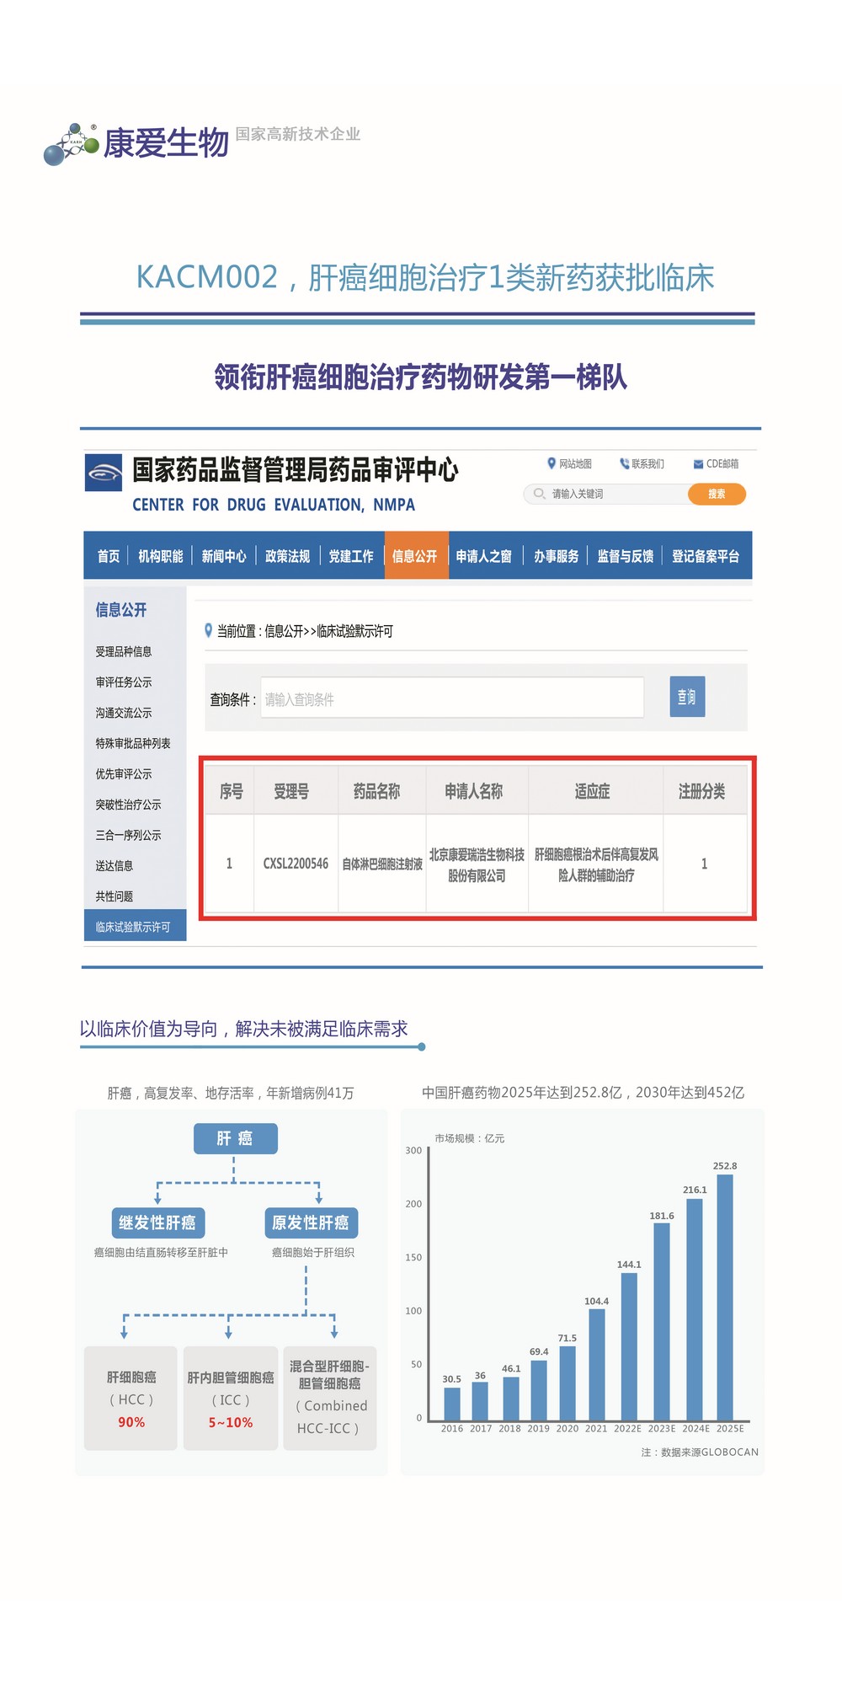842x1685 pixels.
Task: Focus the 请输入关键词 search field
Action: 605,494
